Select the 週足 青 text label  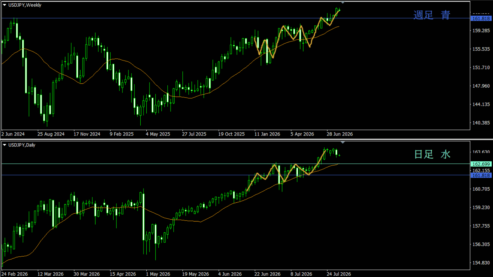pos(432,15)
